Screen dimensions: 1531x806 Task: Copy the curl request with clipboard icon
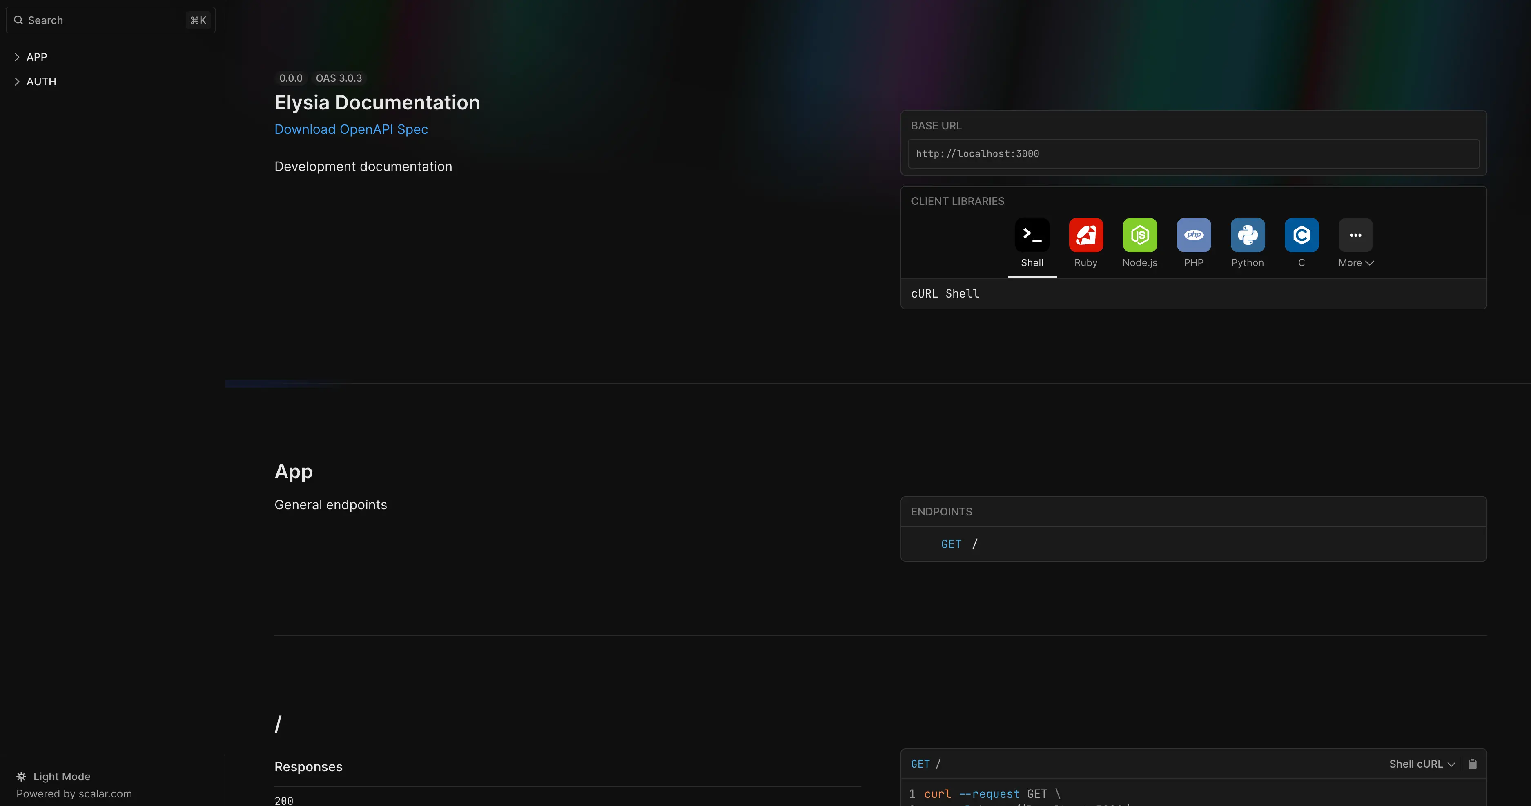tap(1472, 764)
